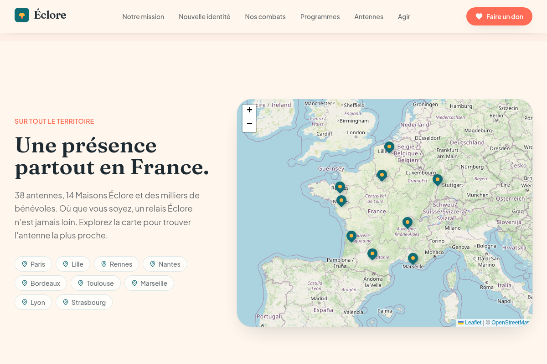Click the 'Frankfurt am Main' map label
The height and width of the screenshot is (364, 547).
coord(447,153)
